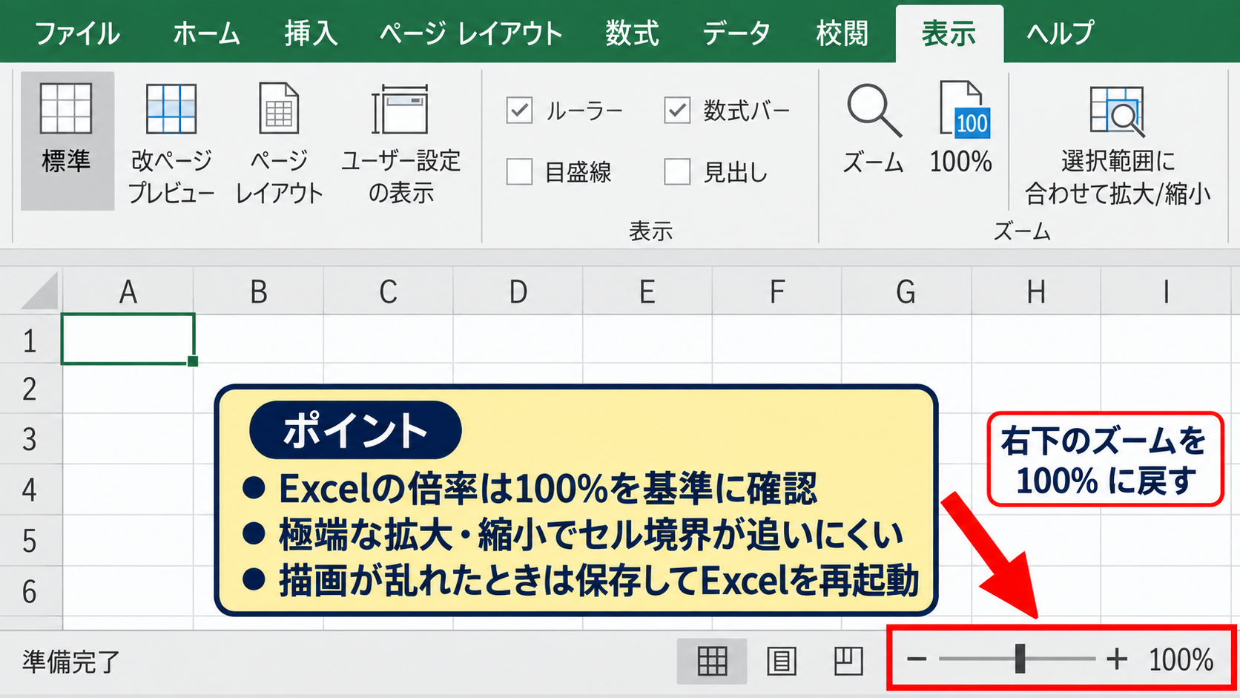The width and height of the screenshot is (1240, 698).
Task: Select column H header
Action: pos(1036,292)
